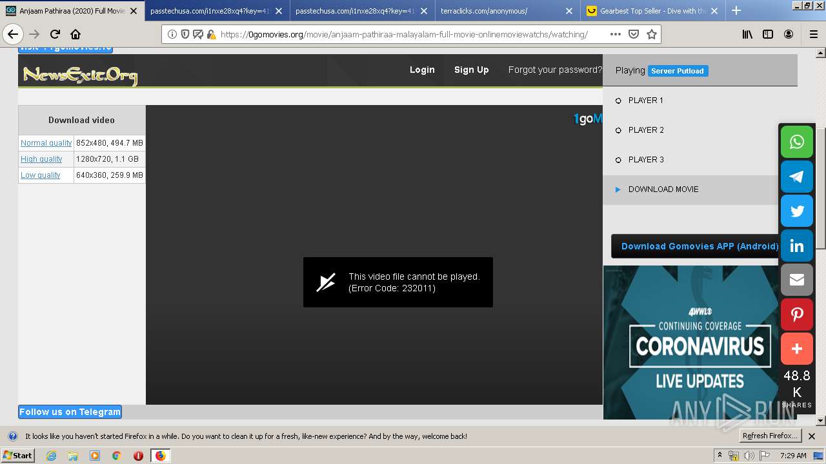Open the Firefox account icon
The height and width of the screenshot is (464, 826).
pos(789,34)
